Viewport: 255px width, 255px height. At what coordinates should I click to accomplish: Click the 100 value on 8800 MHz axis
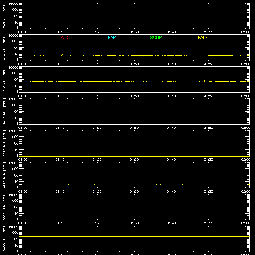coord(15,207)
